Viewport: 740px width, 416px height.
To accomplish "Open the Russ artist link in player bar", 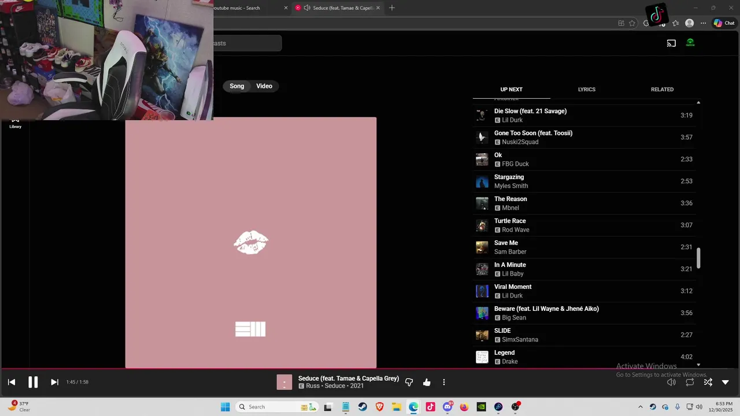I will click(313, 386).
